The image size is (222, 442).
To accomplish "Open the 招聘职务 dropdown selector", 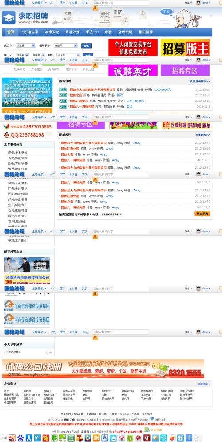I will [x=66, y=45].
